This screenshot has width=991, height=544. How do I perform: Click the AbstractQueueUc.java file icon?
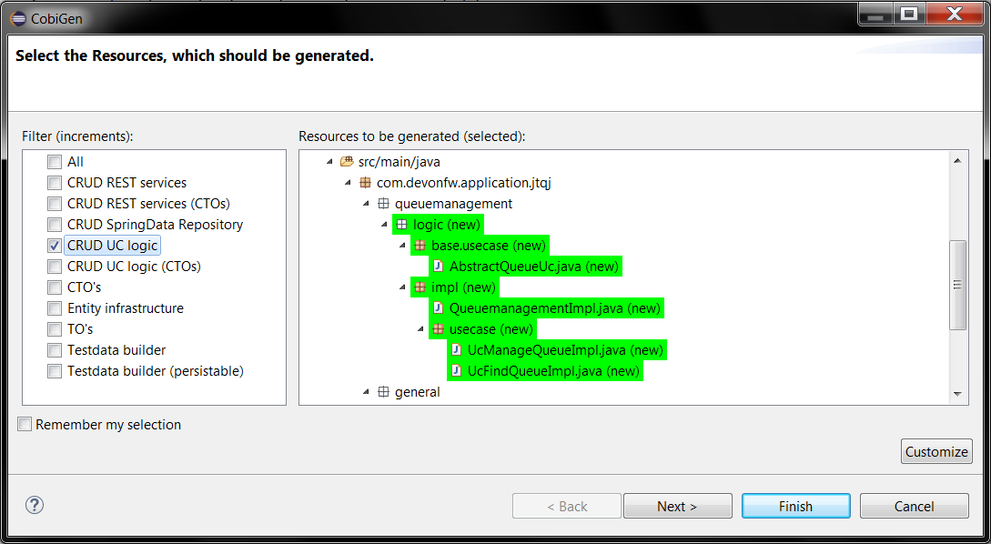click(x=438, y=267)
